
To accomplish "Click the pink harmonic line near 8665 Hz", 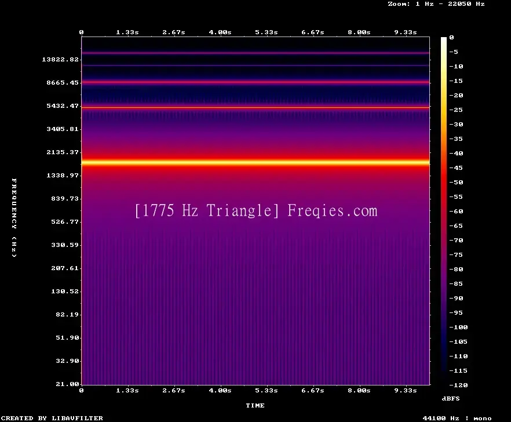I will [x=256, y=82].
